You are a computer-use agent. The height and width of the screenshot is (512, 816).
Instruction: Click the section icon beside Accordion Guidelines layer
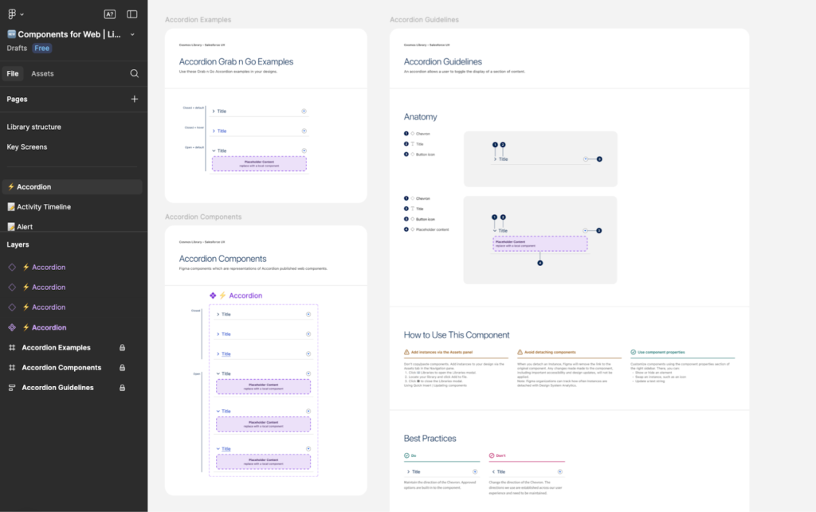click(12, 388)
